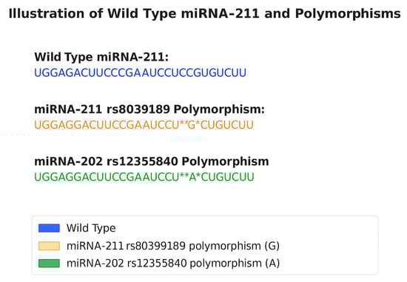Image resolution: width=407 pixels, height=282 pixels.
Task: Click the figure title about Wild Type miRNA-211
Action: tap(204, 13)
